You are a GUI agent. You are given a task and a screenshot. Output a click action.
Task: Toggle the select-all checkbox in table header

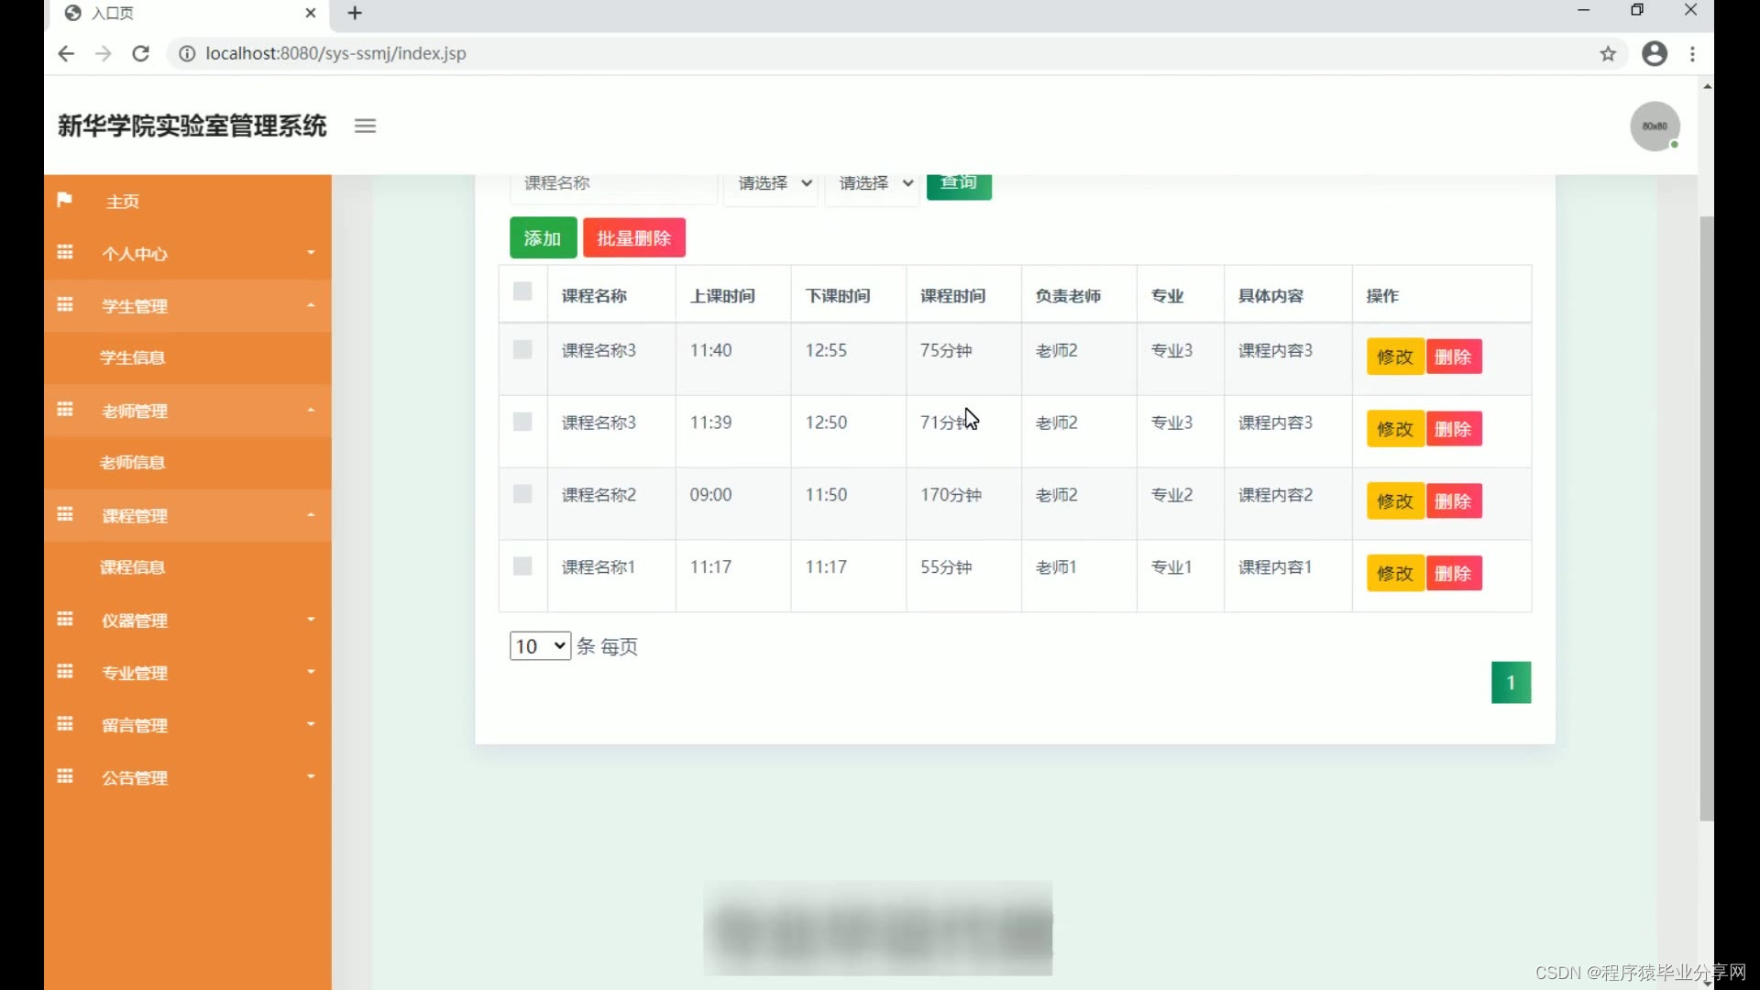click(522, 291)
